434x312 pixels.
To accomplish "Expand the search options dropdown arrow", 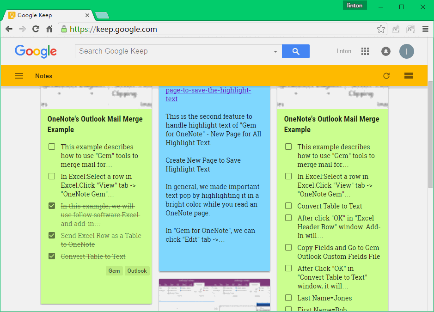I will 275,51.
